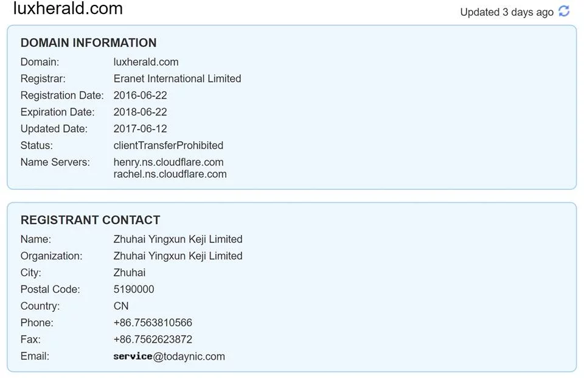Click registrar Eranet International Limited
Viewport: 584px width, 378px height.
coord(177,79)
